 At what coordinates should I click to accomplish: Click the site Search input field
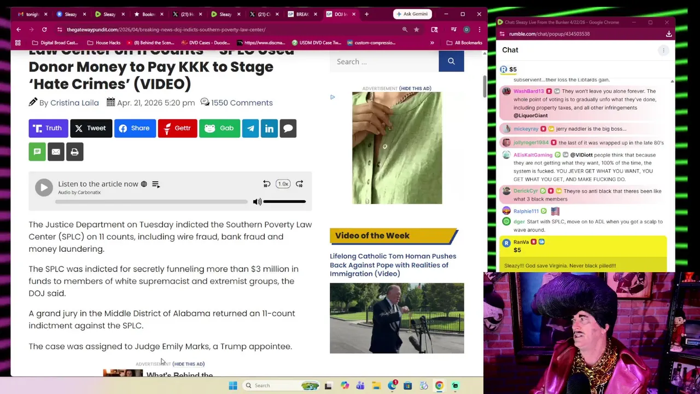(x=384, y=61)
